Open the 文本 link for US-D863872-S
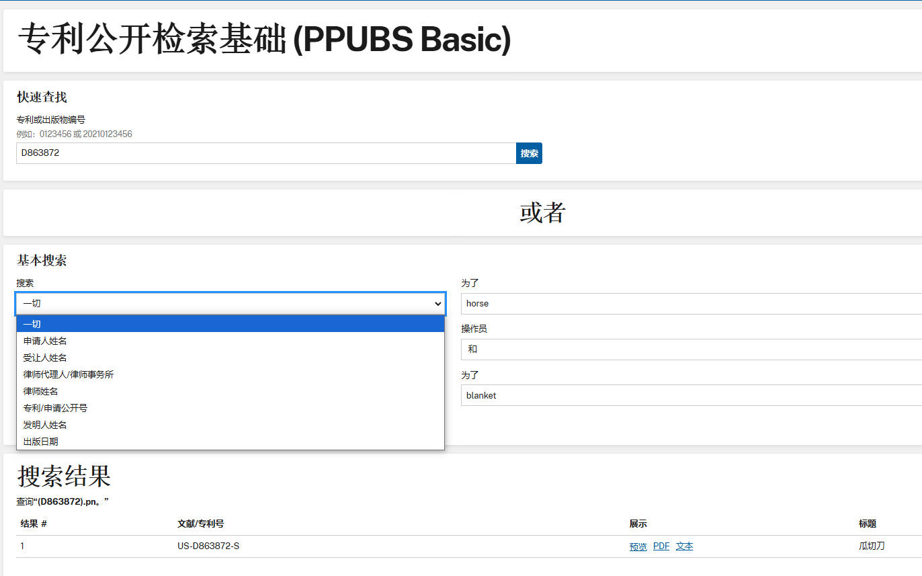Screen dimensions: 922x576 (685, 546)
